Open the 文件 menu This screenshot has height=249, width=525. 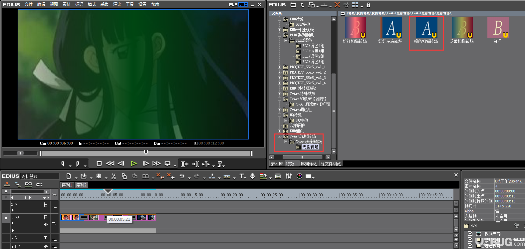[29, 4]
